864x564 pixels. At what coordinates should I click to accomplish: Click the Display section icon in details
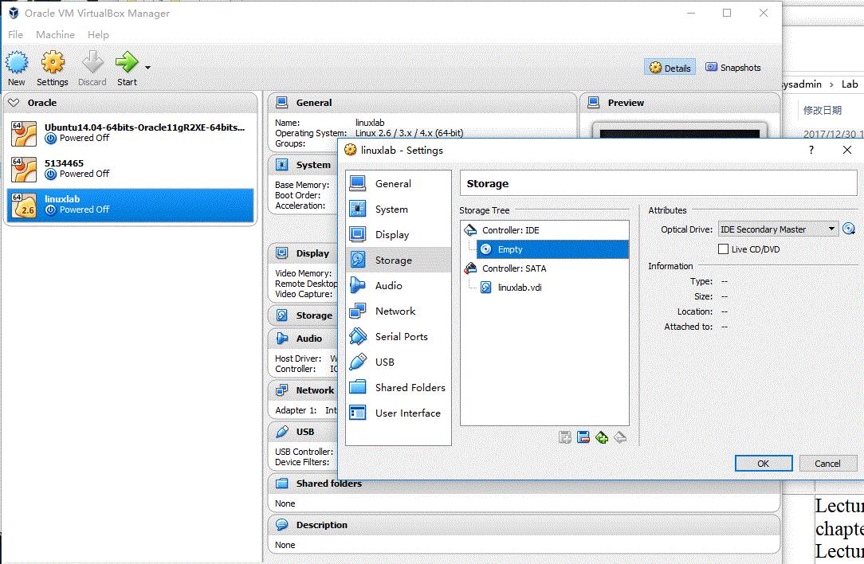pyautogui.click(x=282, y=253)
